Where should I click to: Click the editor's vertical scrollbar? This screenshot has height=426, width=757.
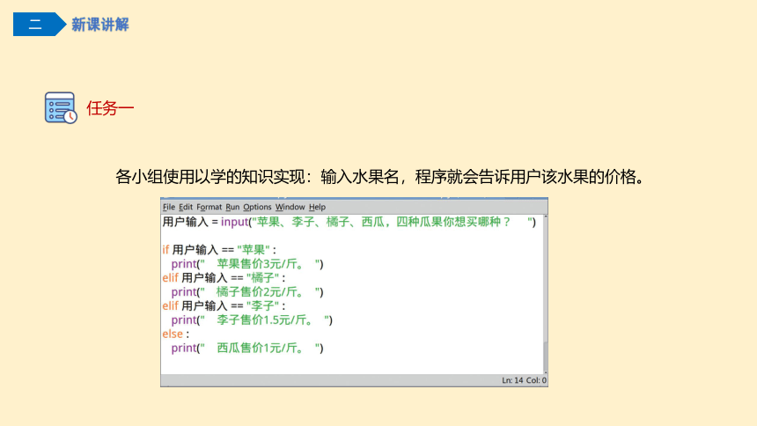(x=546, y=295)
